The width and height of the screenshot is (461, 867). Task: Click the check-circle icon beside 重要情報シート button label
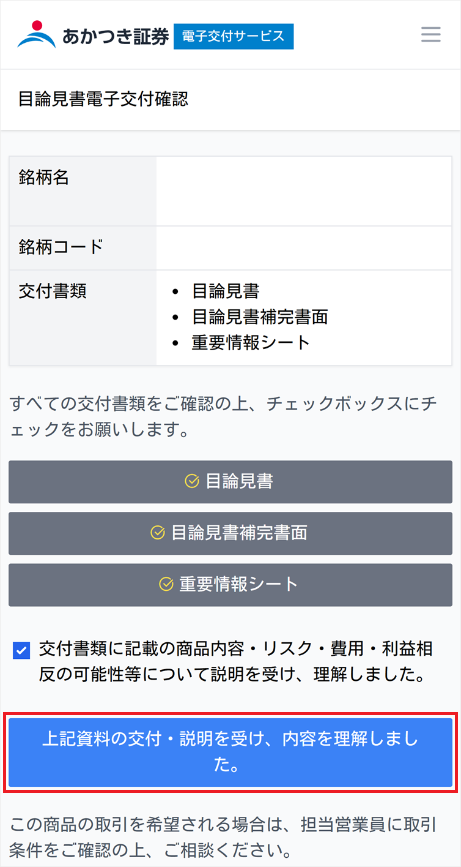(x=166, y=585)
